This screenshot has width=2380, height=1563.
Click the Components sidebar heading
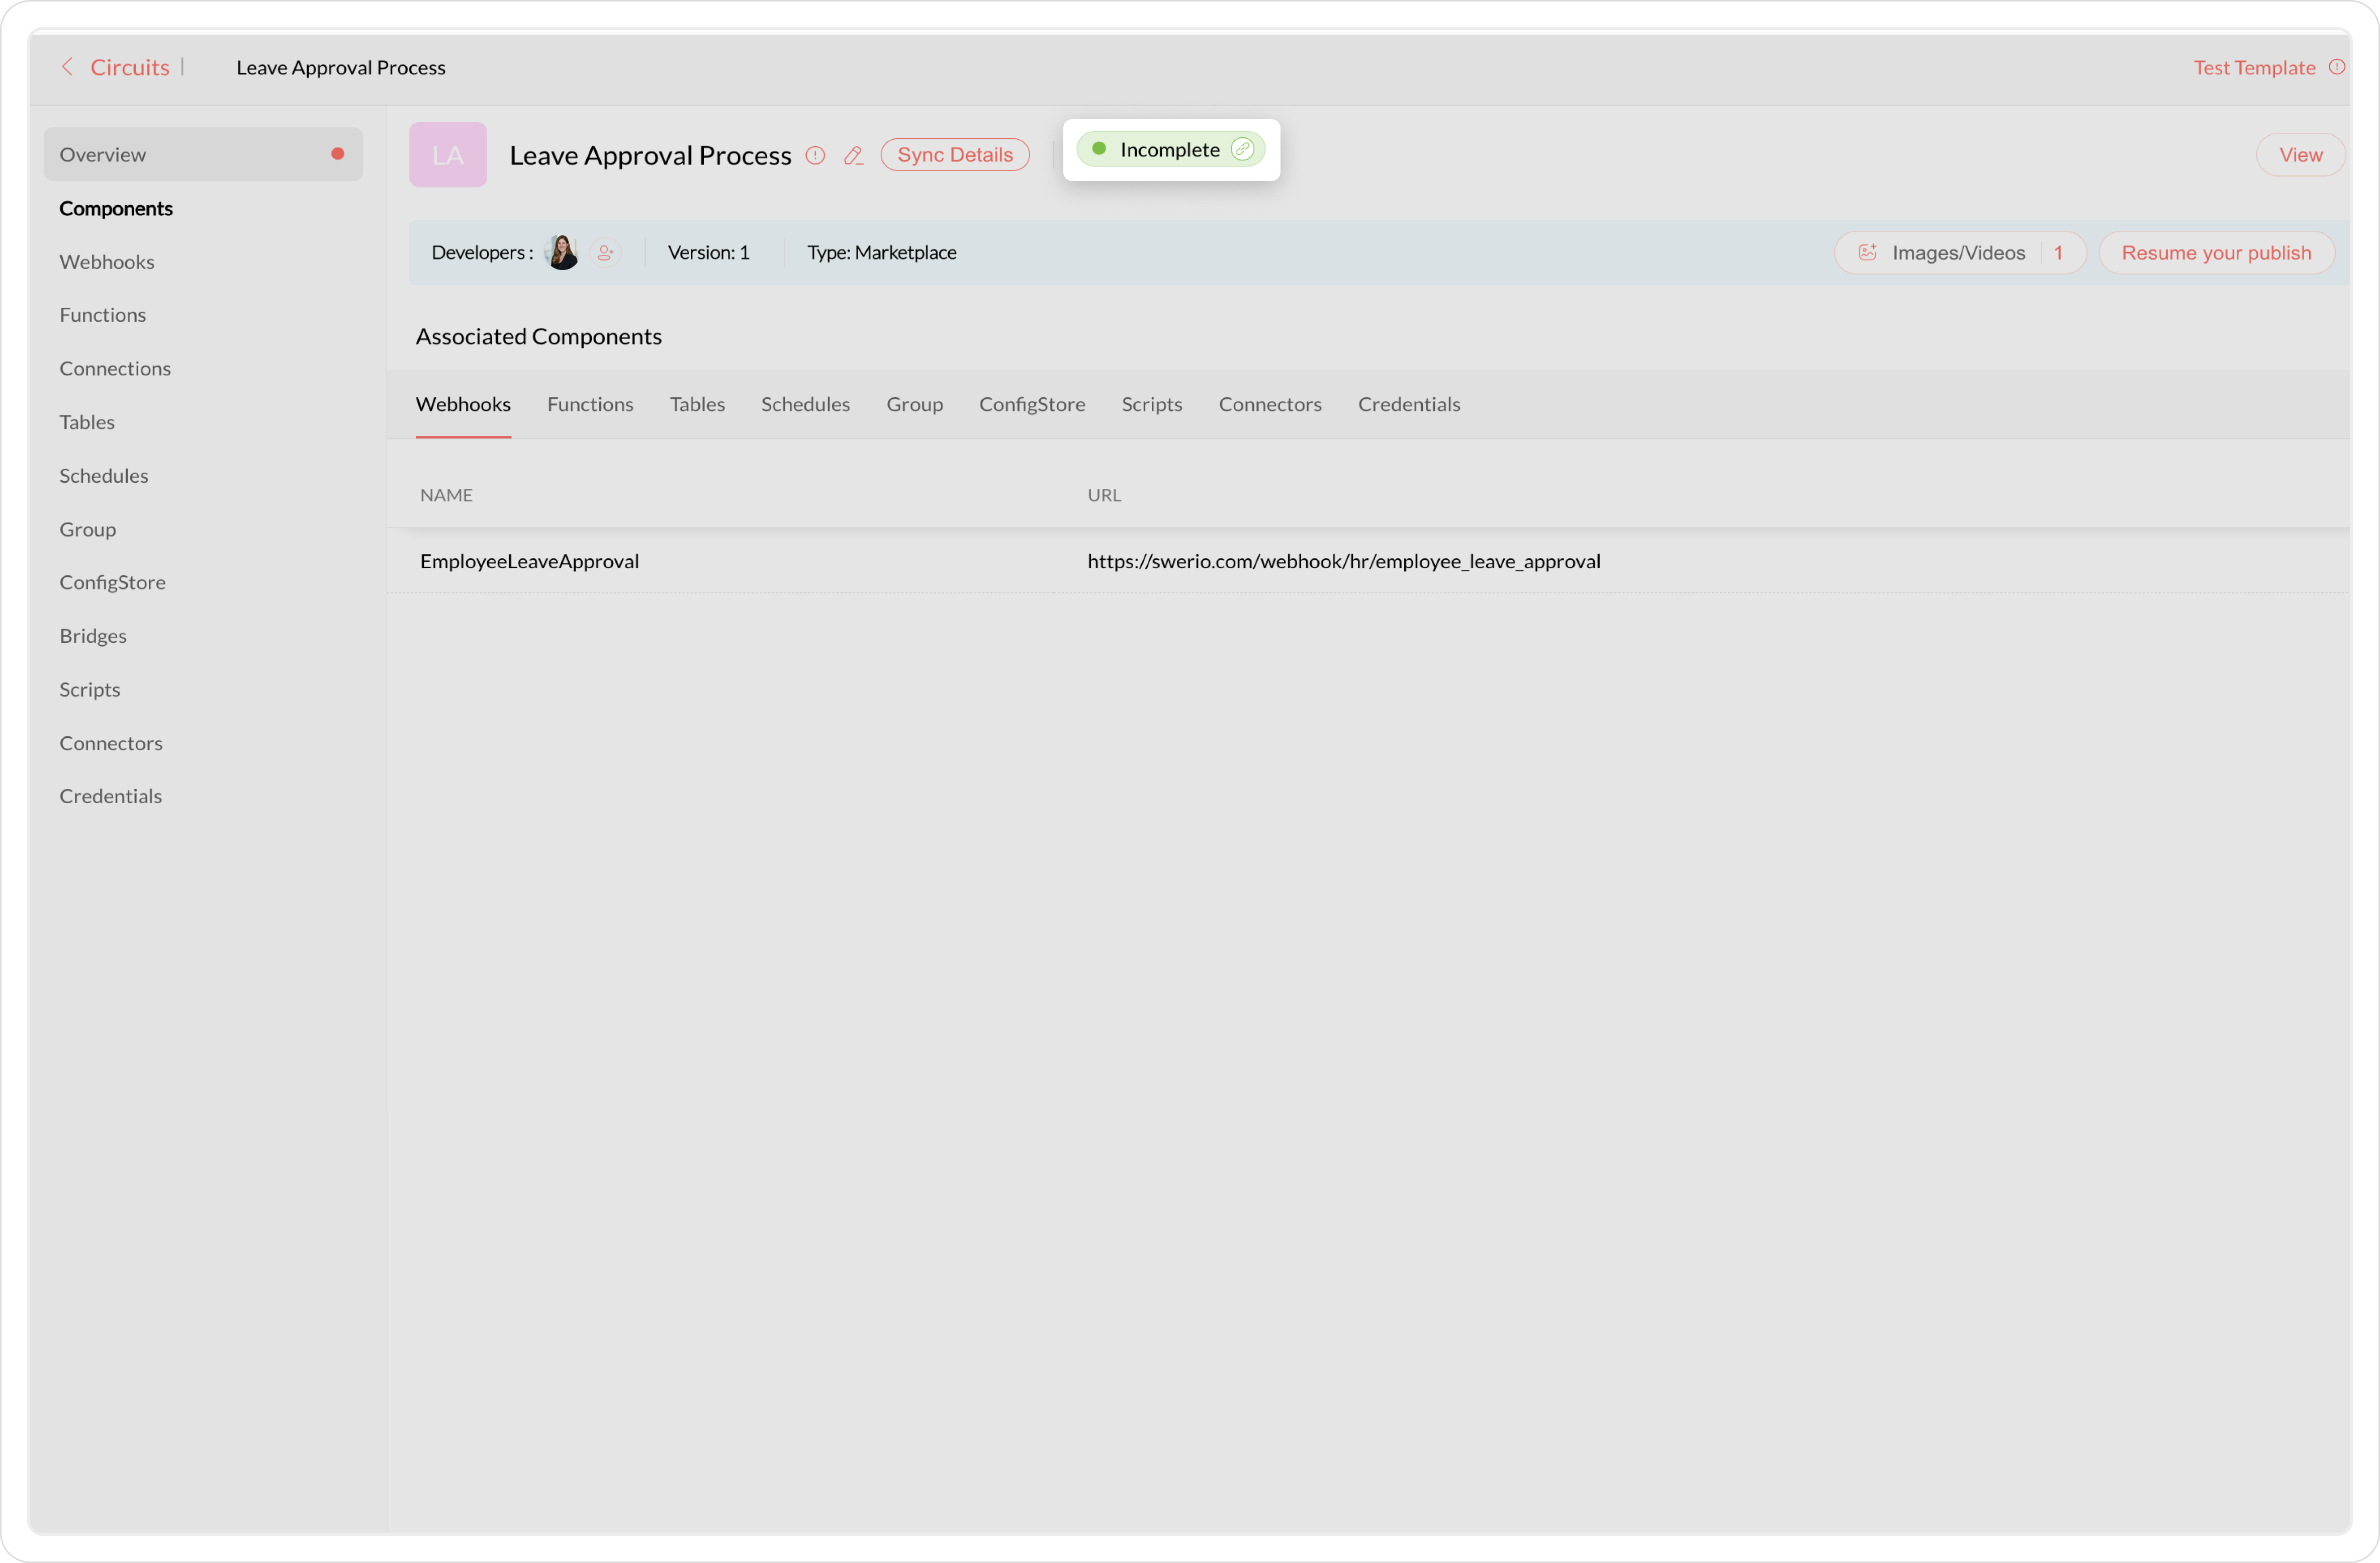tap(116, 208)
